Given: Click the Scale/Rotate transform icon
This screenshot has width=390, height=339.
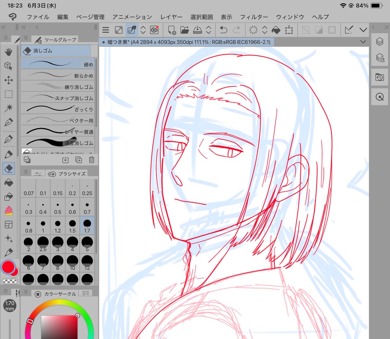Looking at the screenshot, I should coord(289,30).
